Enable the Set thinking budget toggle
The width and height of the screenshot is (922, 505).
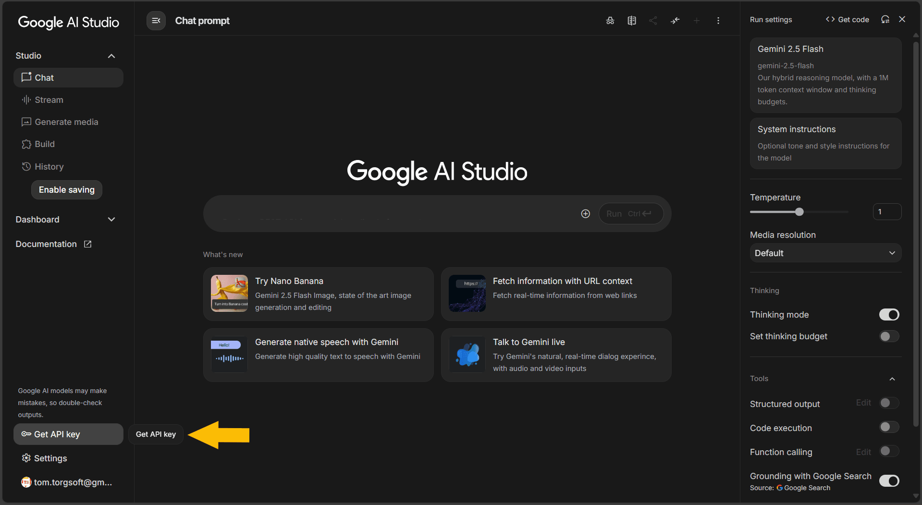click(889, 336)
